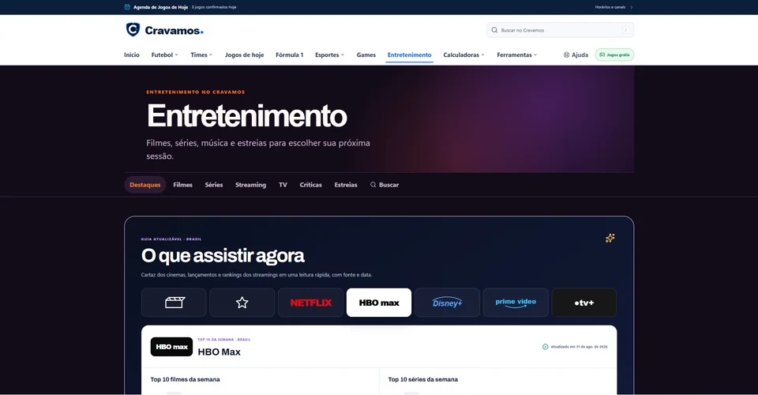Viewport: 758px width, 395px height.
Task: Switch to the Filmes tab
Action: pos(182,185)
